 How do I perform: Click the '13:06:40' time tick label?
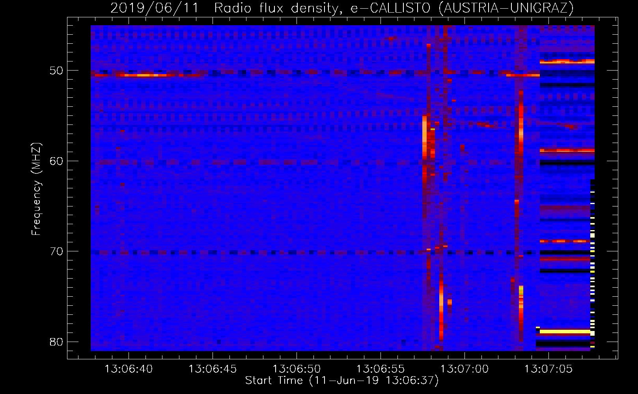pos(129,369)
